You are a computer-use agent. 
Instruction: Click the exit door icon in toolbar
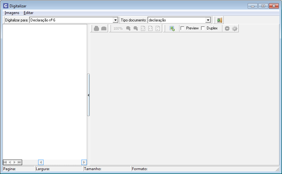pos(220,20)
